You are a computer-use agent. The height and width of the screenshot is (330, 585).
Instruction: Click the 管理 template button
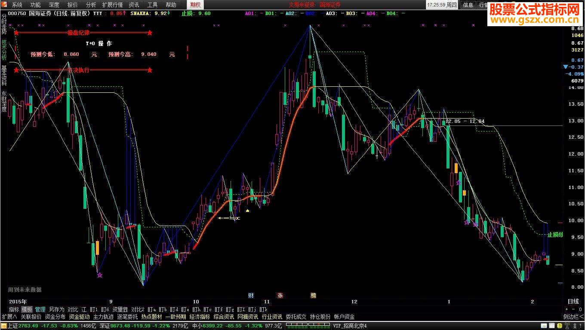(x=40, y=309)
